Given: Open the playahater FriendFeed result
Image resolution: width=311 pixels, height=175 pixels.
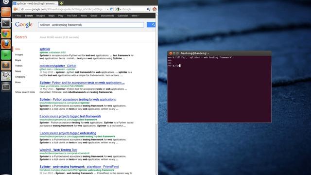Looking at the screenshot, I should [79, 167].
